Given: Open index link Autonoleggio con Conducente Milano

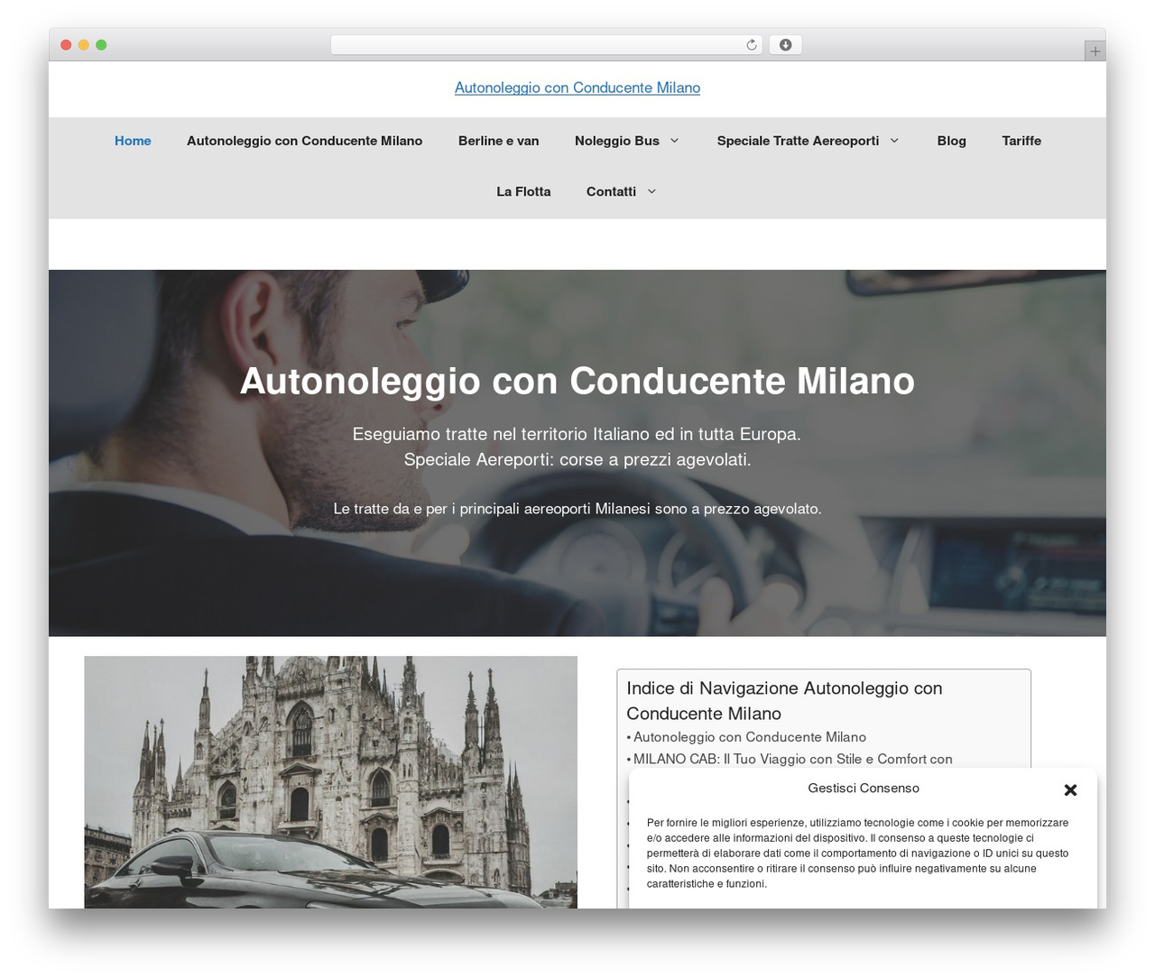Looking at the screenshot, I should (x=750, y=737).
